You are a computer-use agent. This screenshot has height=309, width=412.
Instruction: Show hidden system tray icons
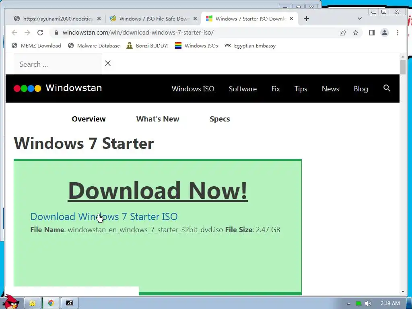[x=348, y=303]
